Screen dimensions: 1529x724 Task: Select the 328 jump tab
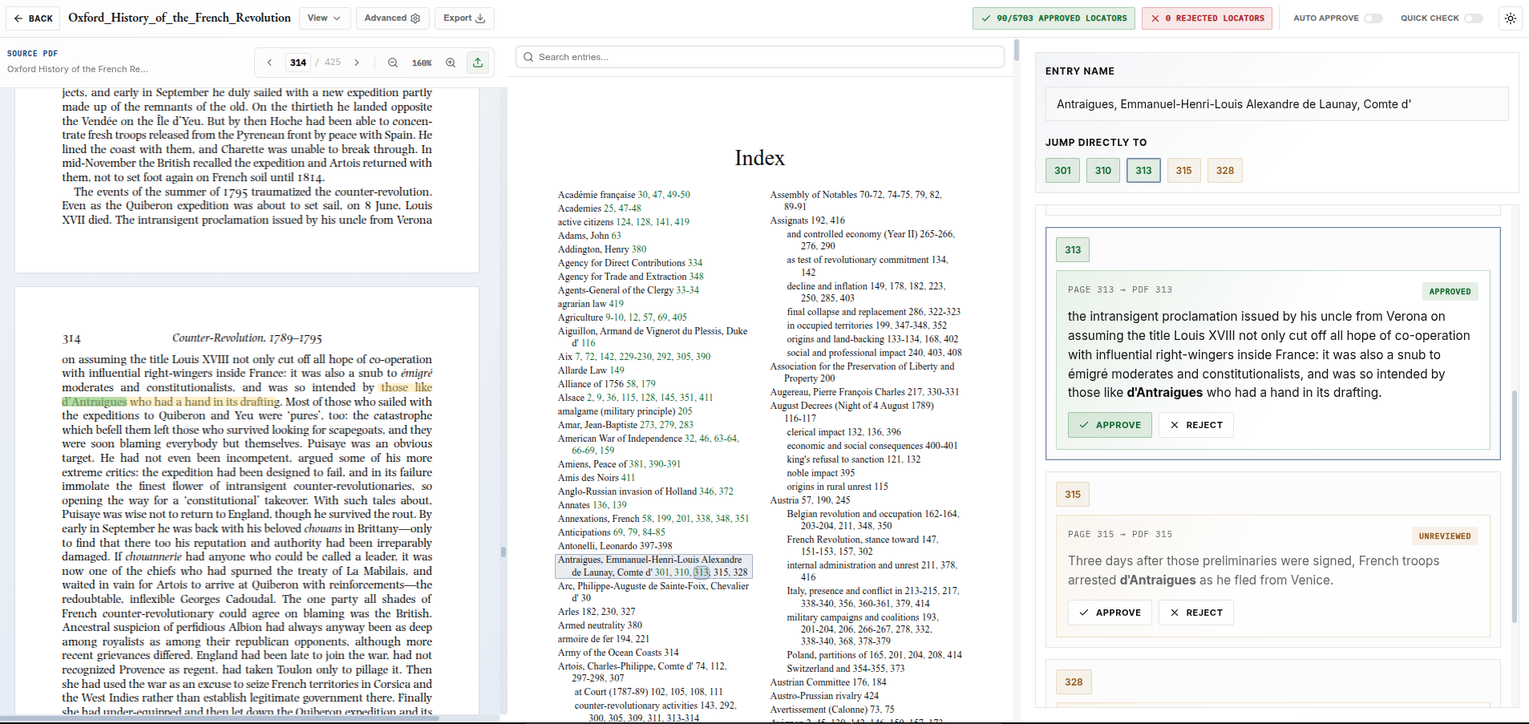1224,170
